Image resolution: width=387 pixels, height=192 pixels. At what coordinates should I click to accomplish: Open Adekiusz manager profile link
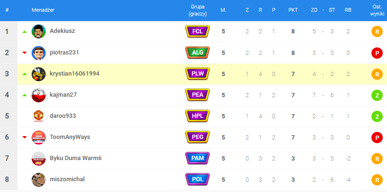click(x=62, y=31)
